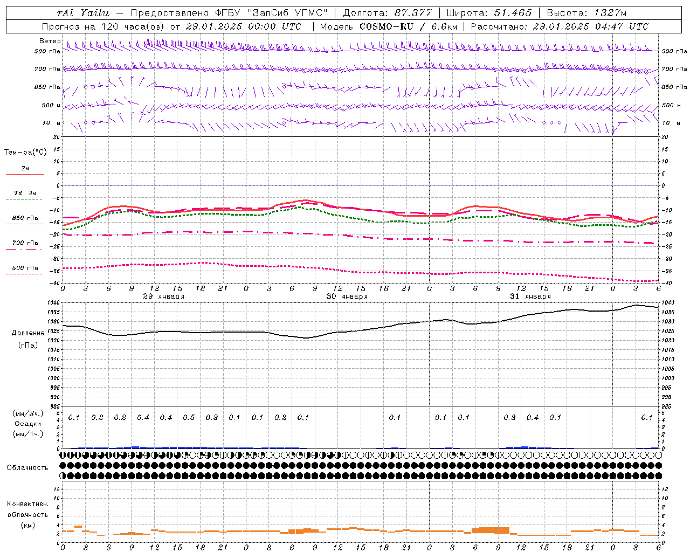Select the forecast text Прогноз на 120 часа(ов)
Viewport: 690px width, 552px height.
105,26
